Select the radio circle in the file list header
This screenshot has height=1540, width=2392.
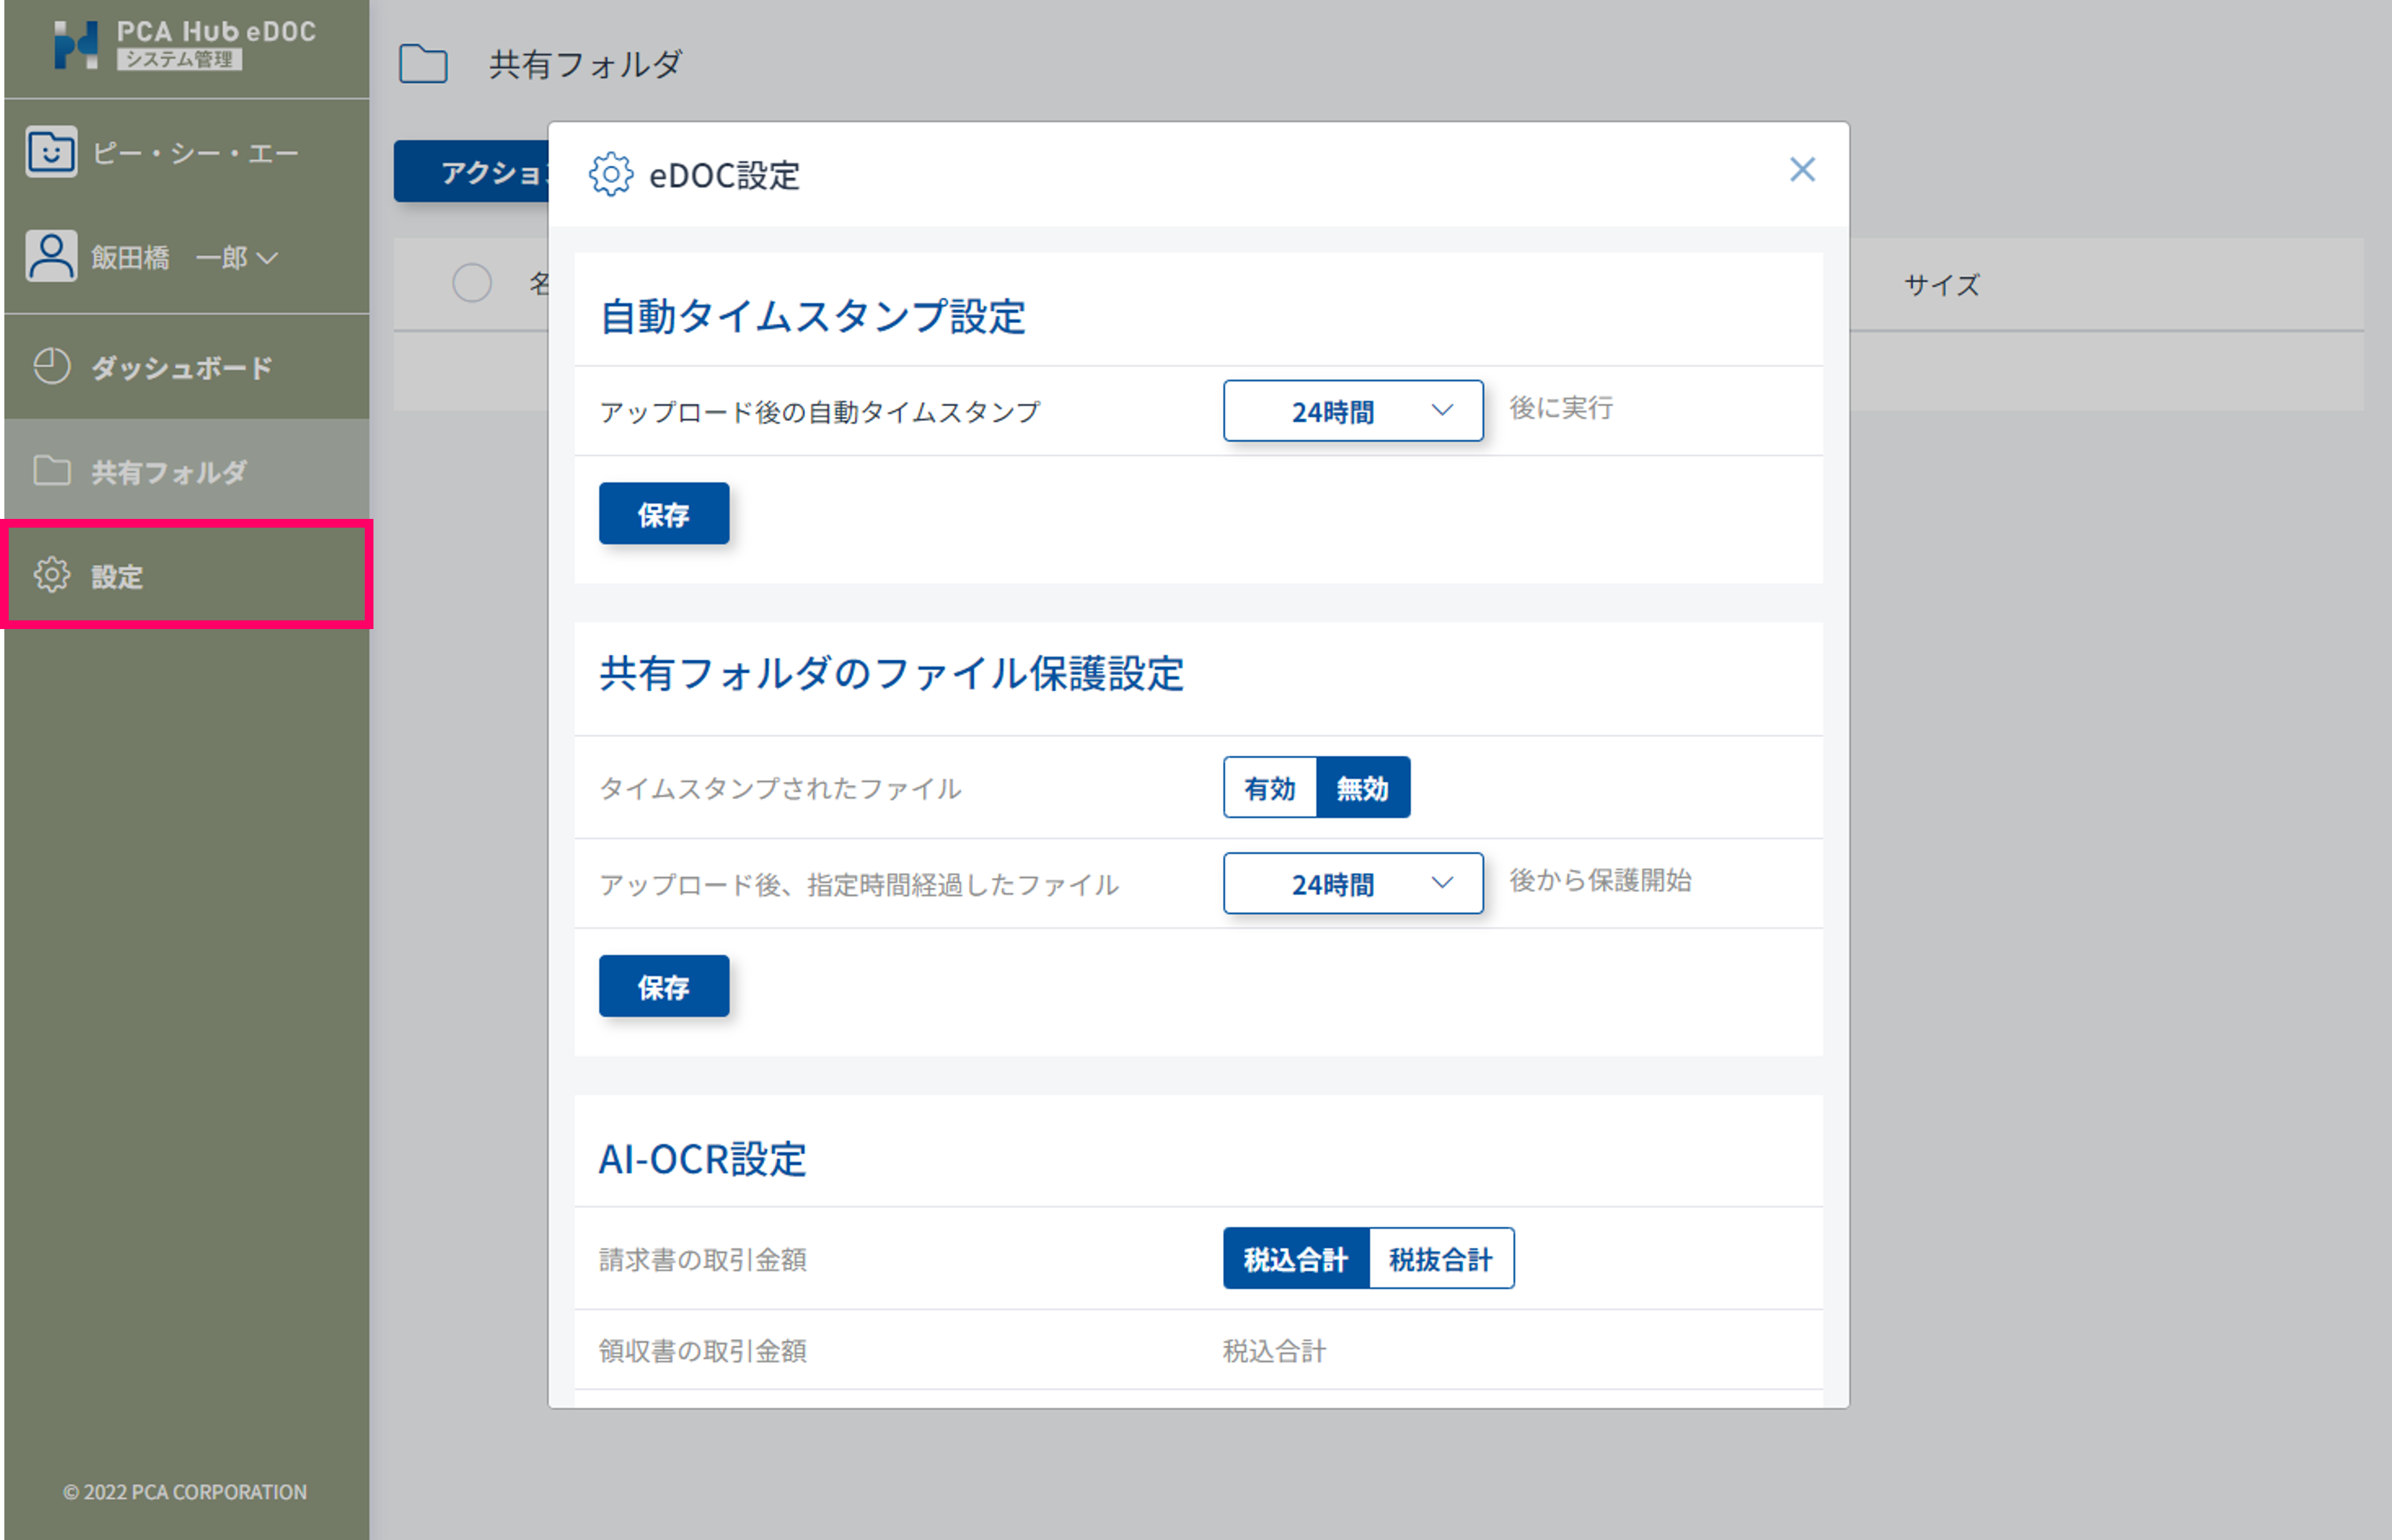click(x=471, y=283)
